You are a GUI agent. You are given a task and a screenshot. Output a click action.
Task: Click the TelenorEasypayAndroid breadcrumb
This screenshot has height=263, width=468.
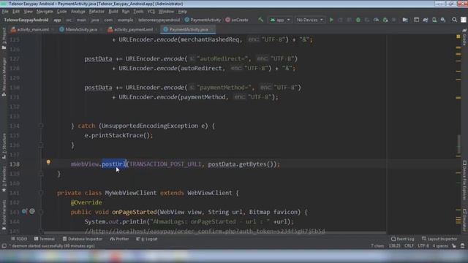(x=26, y=20)
